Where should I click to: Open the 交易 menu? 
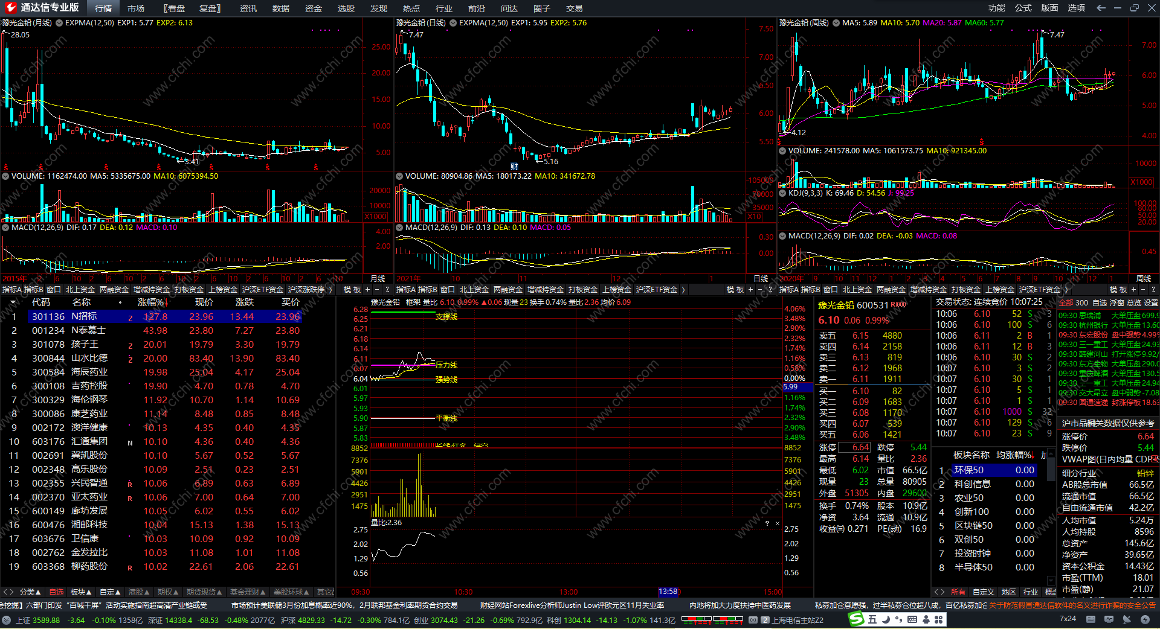pyautogui.click(x=575, y=8)
